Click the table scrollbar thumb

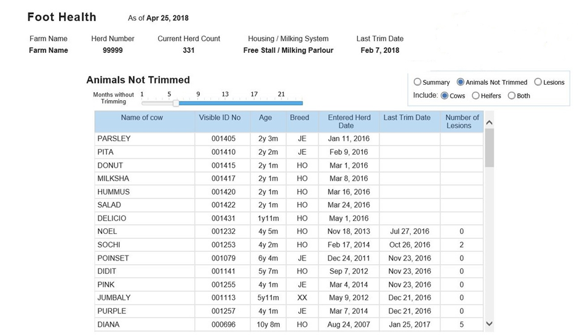point(489,147)
